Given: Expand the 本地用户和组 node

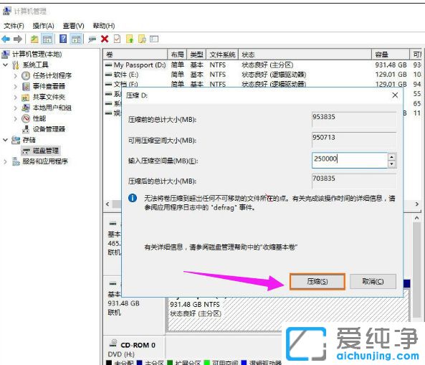Looking at the screenshot, I should point(16,108).
